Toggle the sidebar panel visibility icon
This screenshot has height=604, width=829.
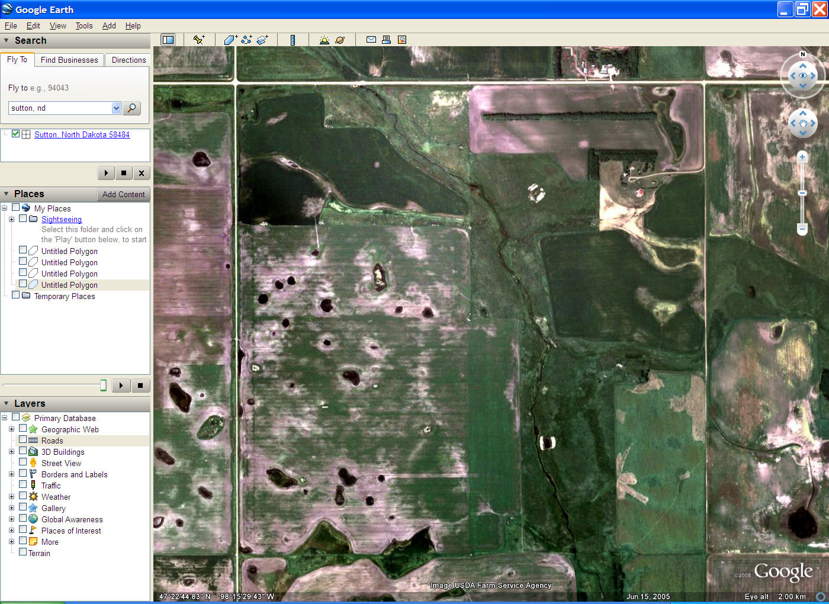[x=168, y=40]
